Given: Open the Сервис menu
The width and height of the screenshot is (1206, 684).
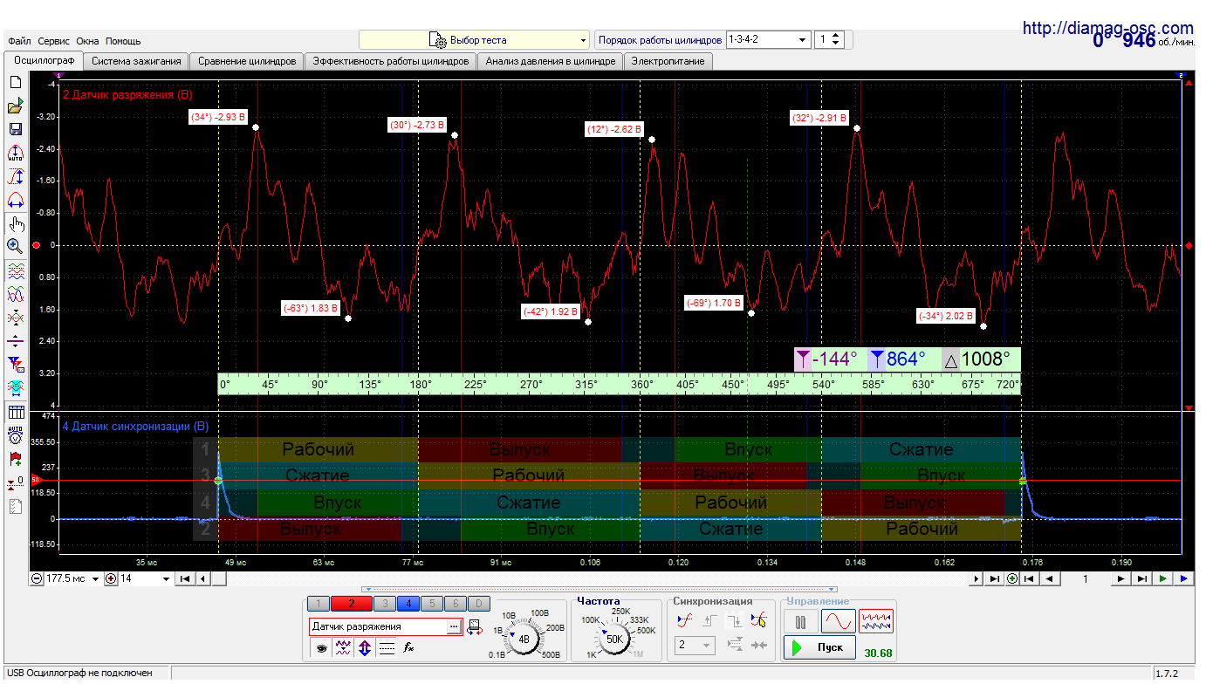Looking at the screenshot, I should pos(53,41).
